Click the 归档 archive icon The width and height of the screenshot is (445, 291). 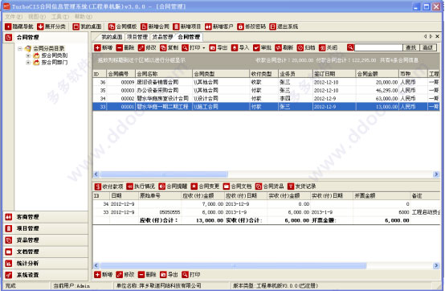pyautogui.click(x=300, y=47)
